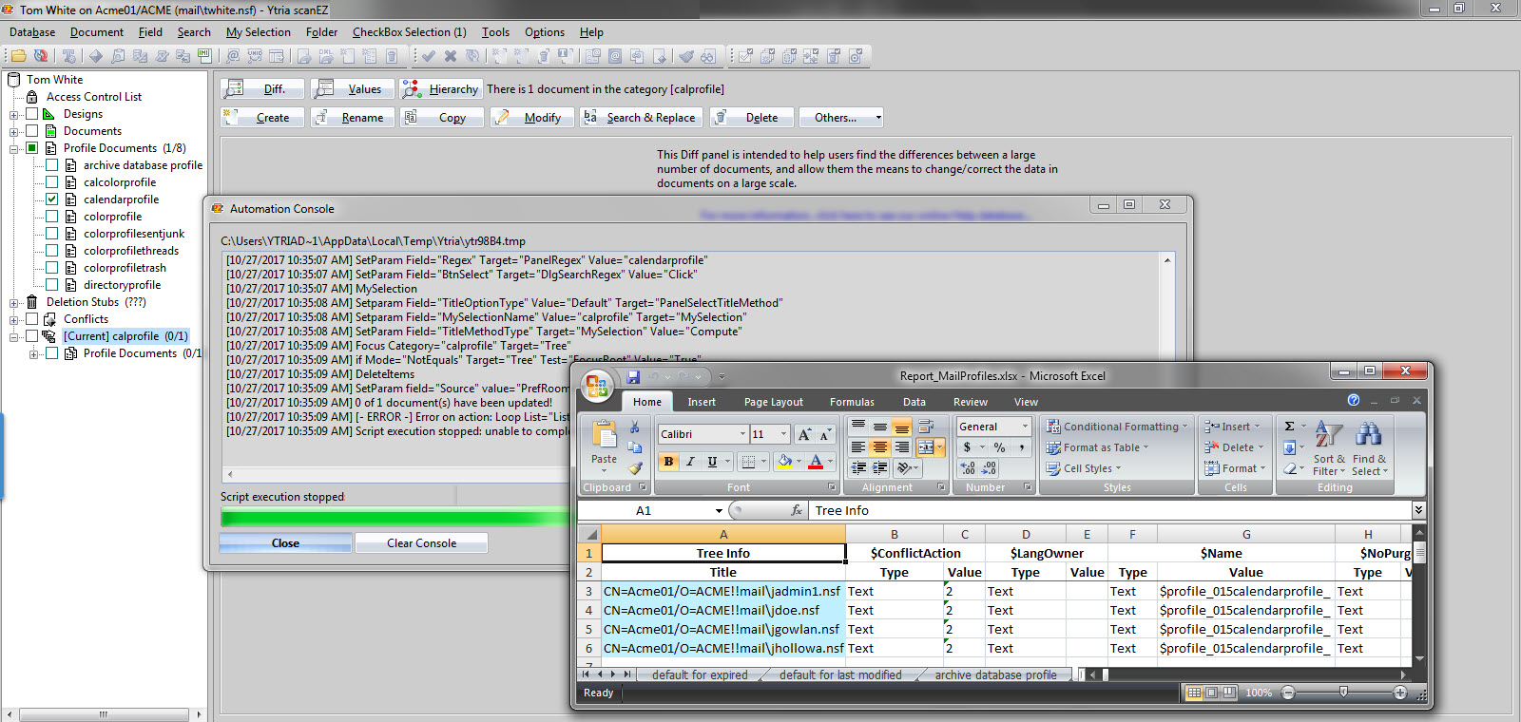The width and height of the screenshot is (1521, 722).
Task: Click the Excel formula bar showing Tree Info
Action: tap(1110, 510)
